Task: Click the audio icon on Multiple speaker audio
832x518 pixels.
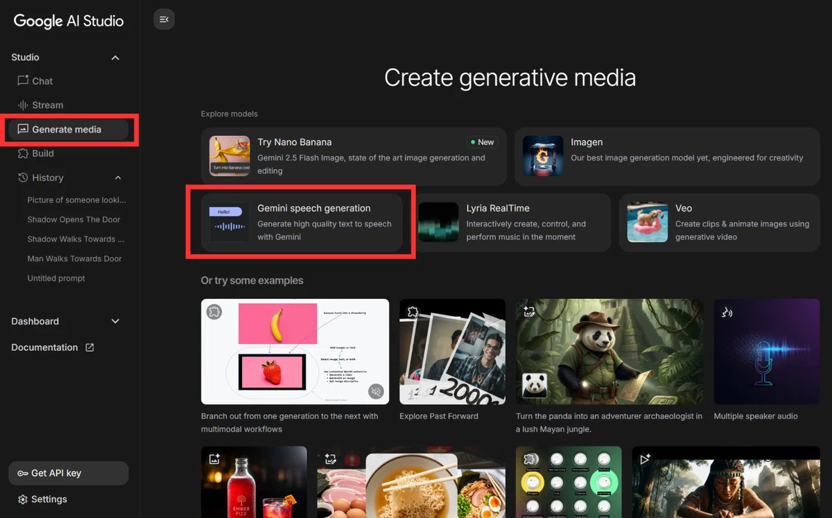Action: pos(727,312)
